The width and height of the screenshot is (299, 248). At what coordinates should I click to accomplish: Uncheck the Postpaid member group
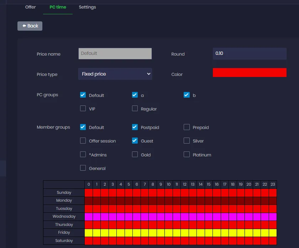(135, 127)
